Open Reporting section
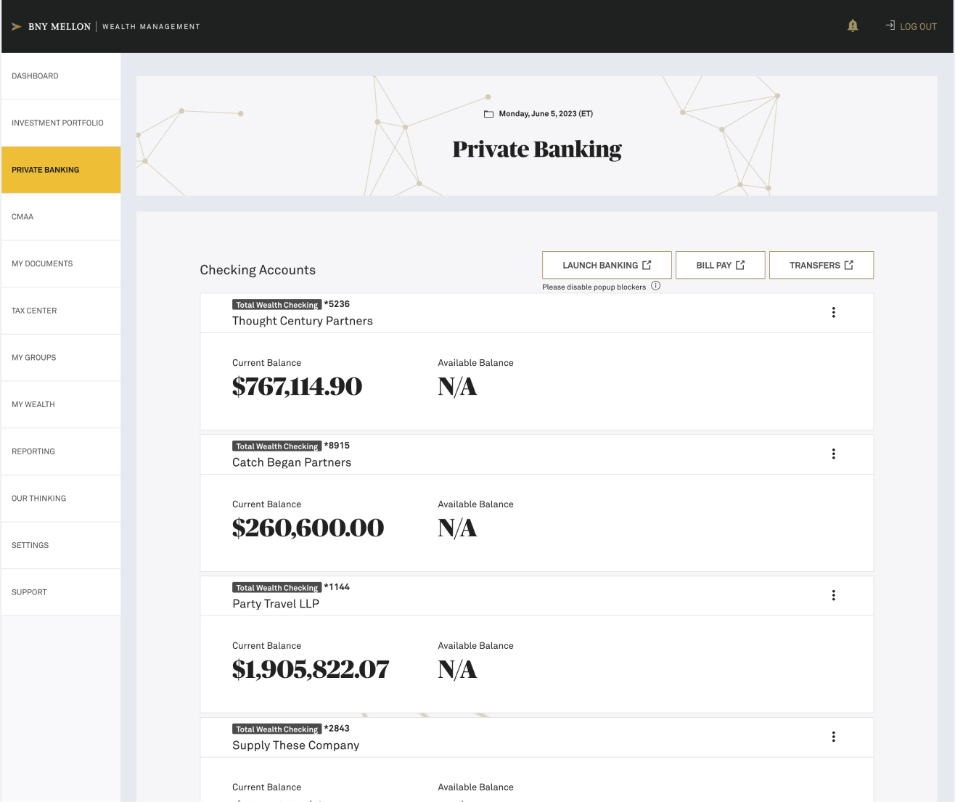Screen dimensions: 955x802 point(61,451)
